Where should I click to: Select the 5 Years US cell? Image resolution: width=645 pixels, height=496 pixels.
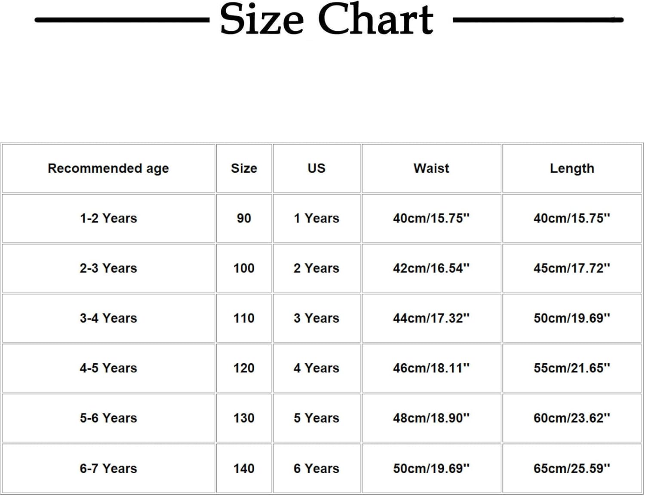tap(316, 418)
